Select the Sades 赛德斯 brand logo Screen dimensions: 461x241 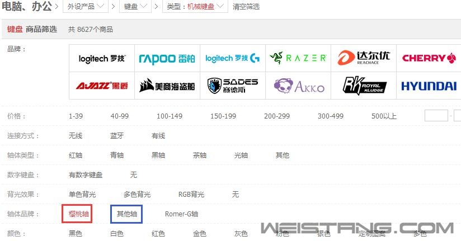pos(233,86)
